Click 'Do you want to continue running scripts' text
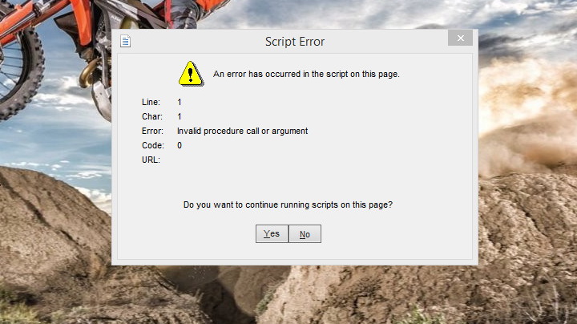The image size is (577, 324). click(288, 205)
